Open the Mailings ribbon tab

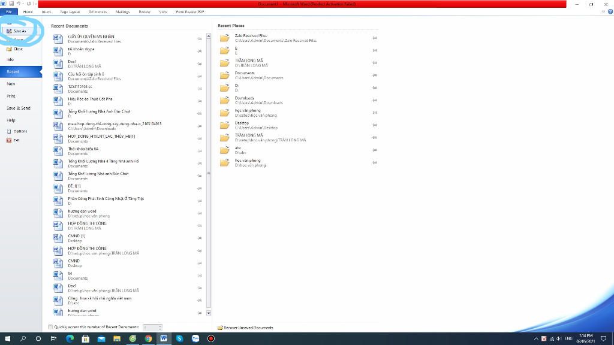tap(122, 12)
